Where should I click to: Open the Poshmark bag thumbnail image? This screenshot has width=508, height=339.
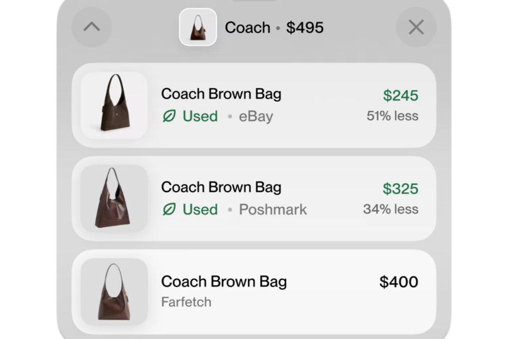pyautogui.click(x=114, y=198)
